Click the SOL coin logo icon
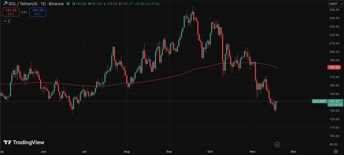344x155 pixels. coord(4,4)
